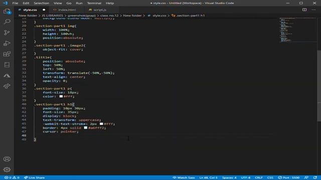Click the Live Share status bar button
Viewport: 321px width, 180px height.
point(34,177)
